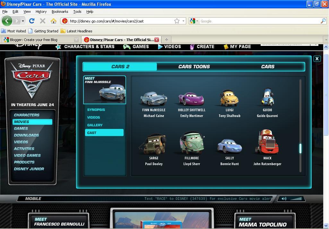The image size is (329, 229).
Task: Click the Sarge jeep image
Action: point(153,145)
